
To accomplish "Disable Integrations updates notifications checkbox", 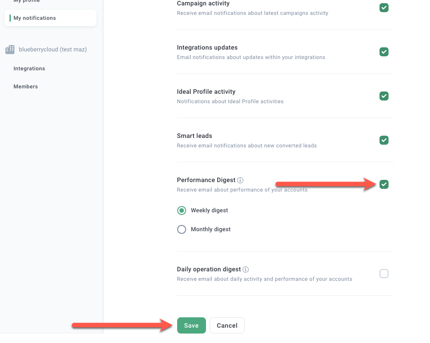I will 384,52.
